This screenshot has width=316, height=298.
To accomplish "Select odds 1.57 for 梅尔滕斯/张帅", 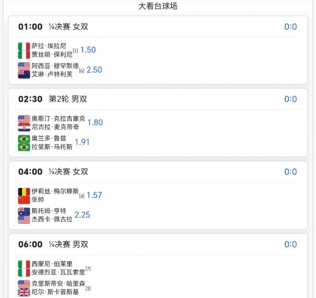I will [x=94, y=195].
